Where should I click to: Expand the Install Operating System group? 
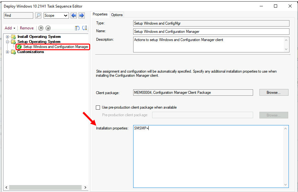click(x=7, y=37)
